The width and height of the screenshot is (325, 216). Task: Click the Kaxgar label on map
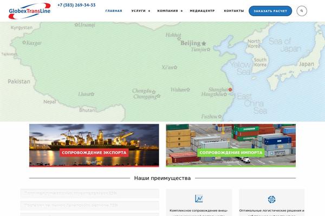click(x=34, y=43)
